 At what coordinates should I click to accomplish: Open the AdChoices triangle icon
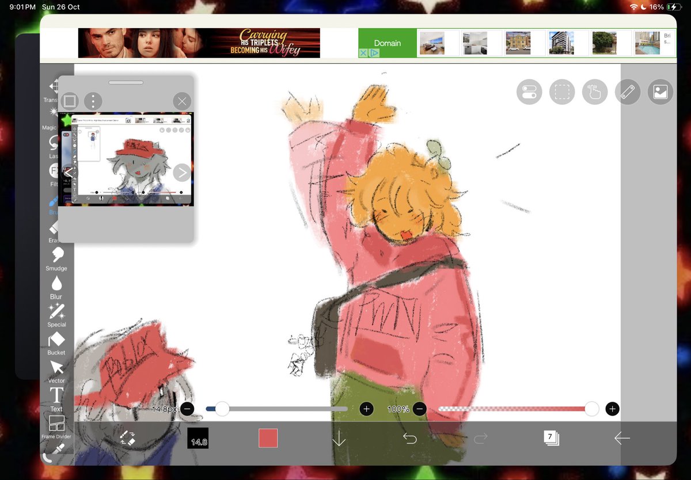[x=374, y=53]
